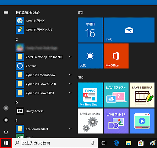
Task: Click the NEC tile group header
Action: [80, 77]
